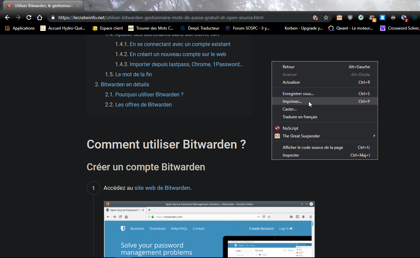The image size is (420, 258).
Task: Choose Actualiser in the context menu
Action: coord(325,82)
